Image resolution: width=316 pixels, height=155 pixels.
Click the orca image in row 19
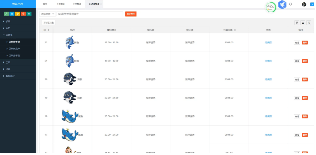pos(70,98)
